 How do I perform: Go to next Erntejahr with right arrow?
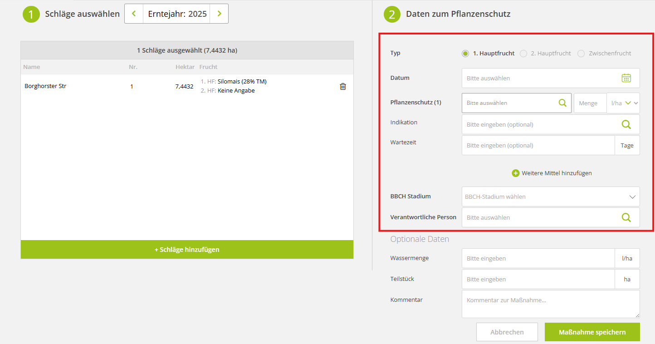219,14
